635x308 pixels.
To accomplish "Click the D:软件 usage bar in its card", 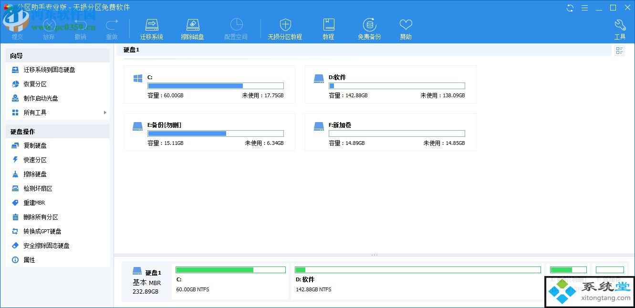I will [397, 86].
